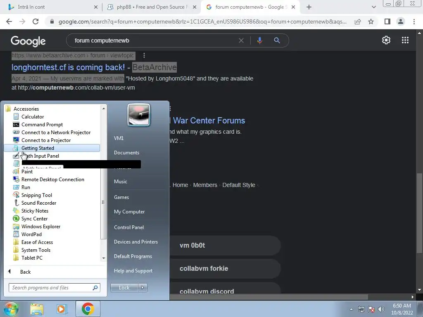Click Search programs and files box
423x317 pixels.
coord(55,288)
